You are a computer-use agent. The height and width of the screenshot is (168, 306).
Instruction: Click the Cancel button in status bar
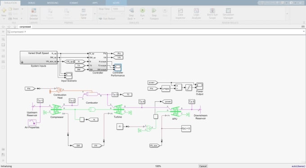(203, 166)
